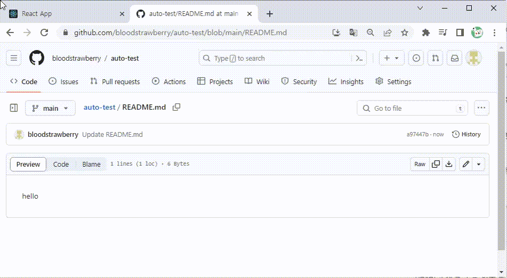Click the bloodstrawberry commit author link

click(x=53, y=135)
